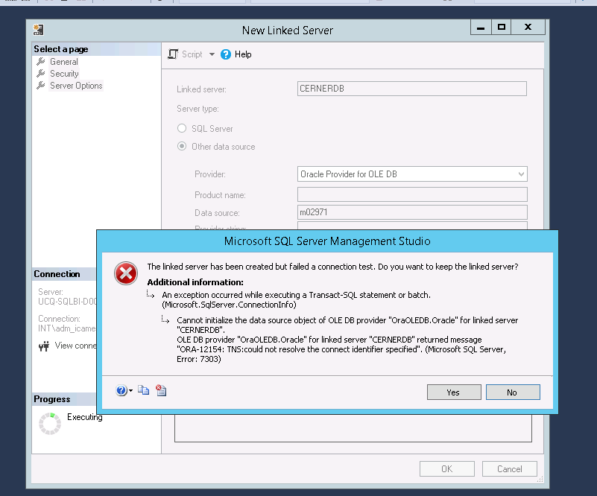Open the help icon on the error dialog

click(119, 390)
